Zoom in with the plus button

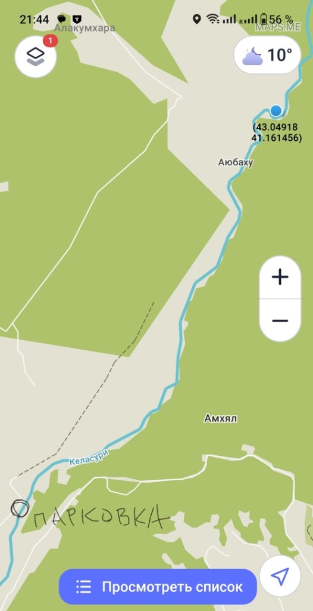tap(280, 277)
